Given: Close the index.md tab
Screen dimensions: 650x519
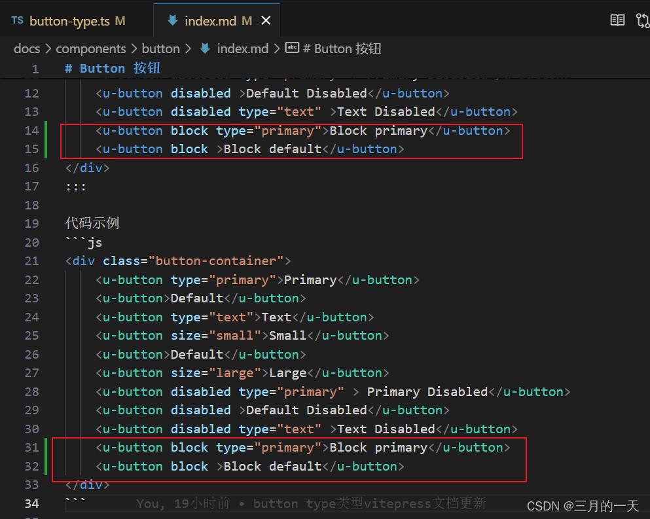Looking at the screenshot, I should [x=266, y=21].
